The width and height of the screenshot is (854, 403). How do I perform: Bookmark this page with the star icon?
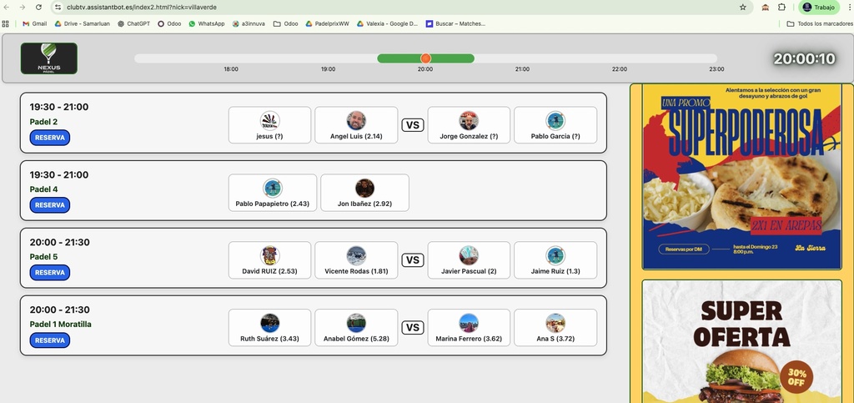tap(742, 7)
